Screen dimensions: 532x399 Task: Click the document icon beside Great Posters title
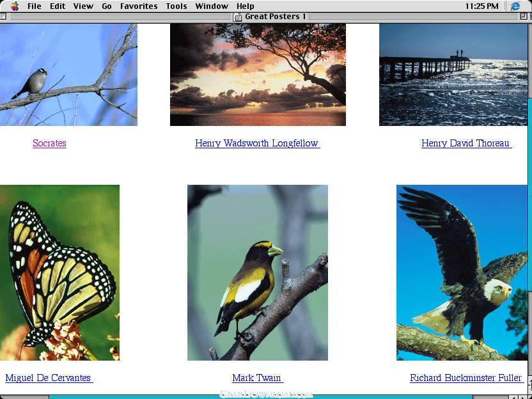point(238,17)
